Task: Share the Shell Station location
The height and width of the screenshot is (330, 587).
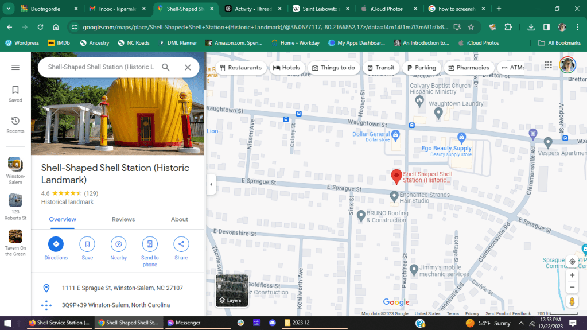Action: click(181, 244)
